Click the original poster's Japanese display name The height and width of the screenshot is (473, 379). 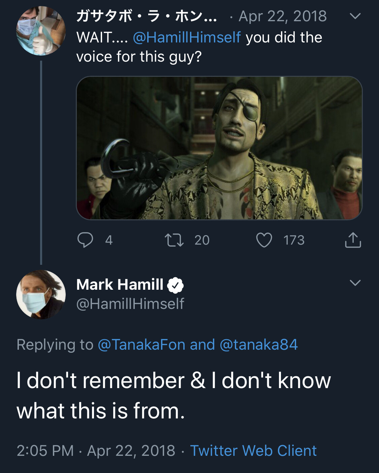coord(147,16)
